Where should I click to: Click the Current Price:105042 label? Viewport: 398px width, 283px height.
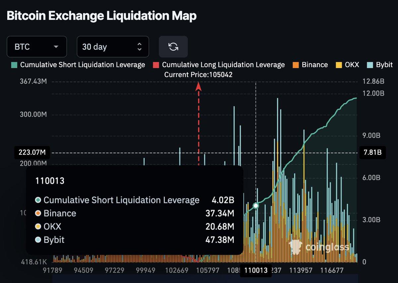click(199, 75)
